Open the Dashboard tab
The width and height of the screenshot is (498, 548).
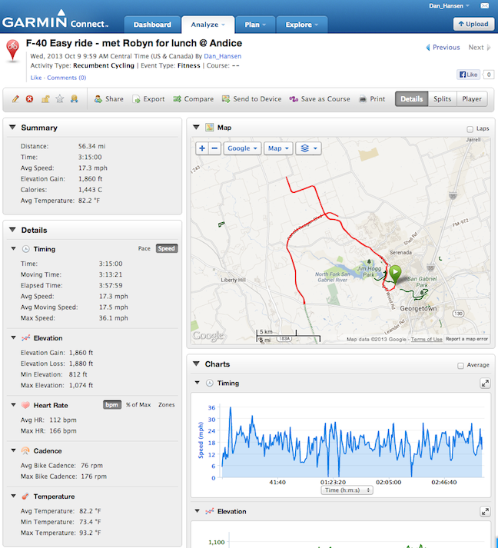(x=152, y=25)
